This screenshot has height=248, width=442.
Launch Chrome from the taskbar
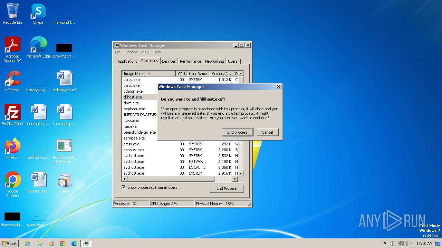pyautogui.click(x=63, y=244)
